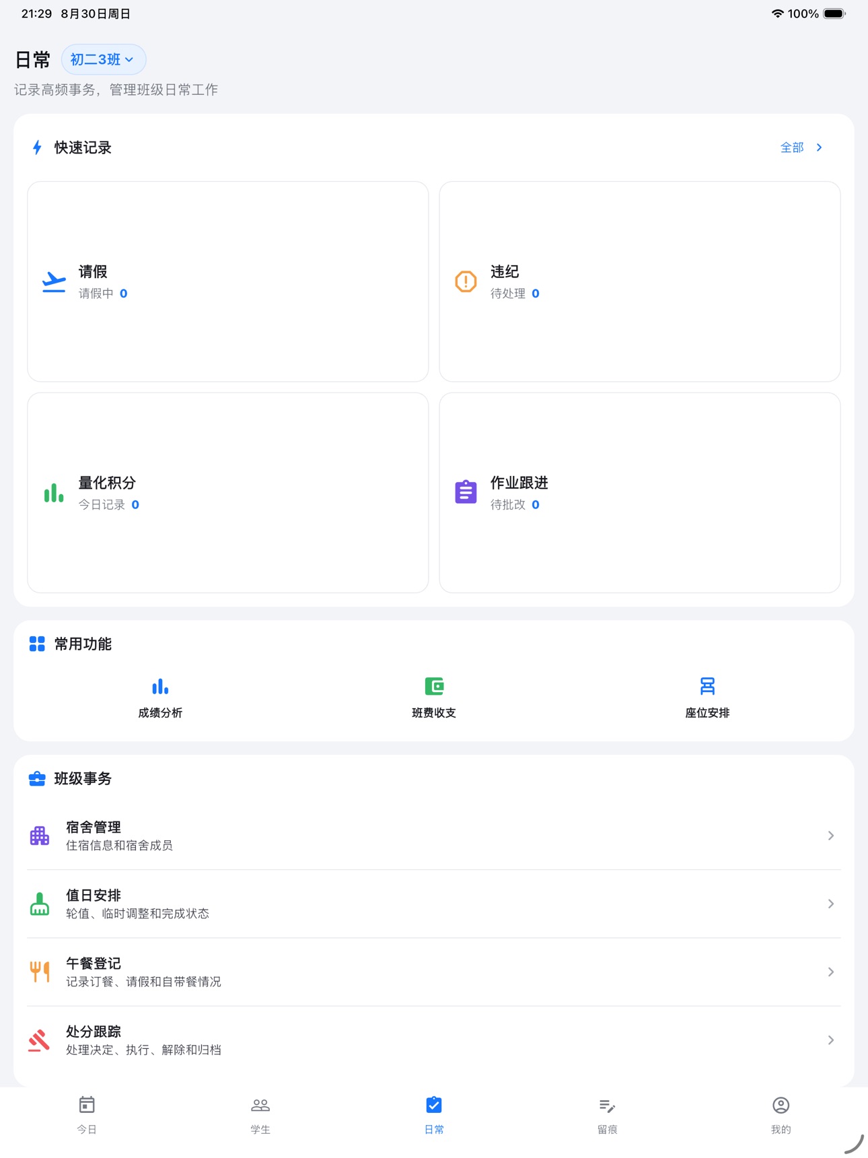This screenshot has height=1158, width=868.
Task: Open the 全部 link in 快速记录
Action: coord(801,147)
